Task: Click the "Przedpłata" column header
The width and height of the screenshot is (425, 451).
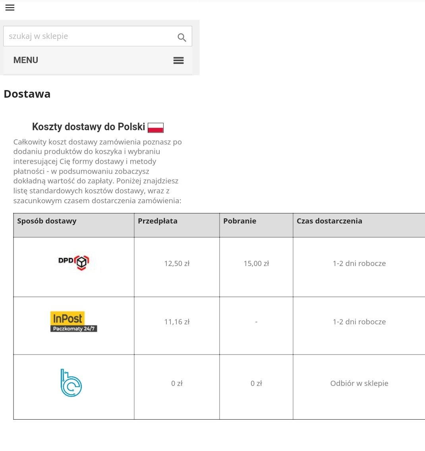Action: [x=158, y=221]
